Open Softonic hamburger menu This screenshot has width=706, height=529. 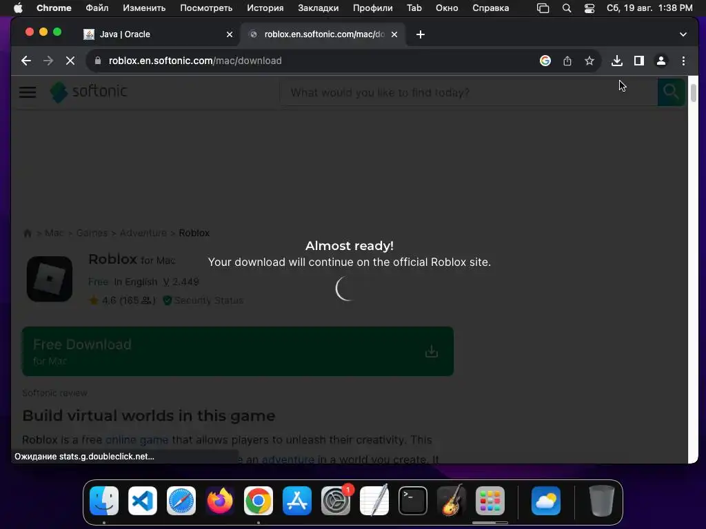[x=28, y=92]
